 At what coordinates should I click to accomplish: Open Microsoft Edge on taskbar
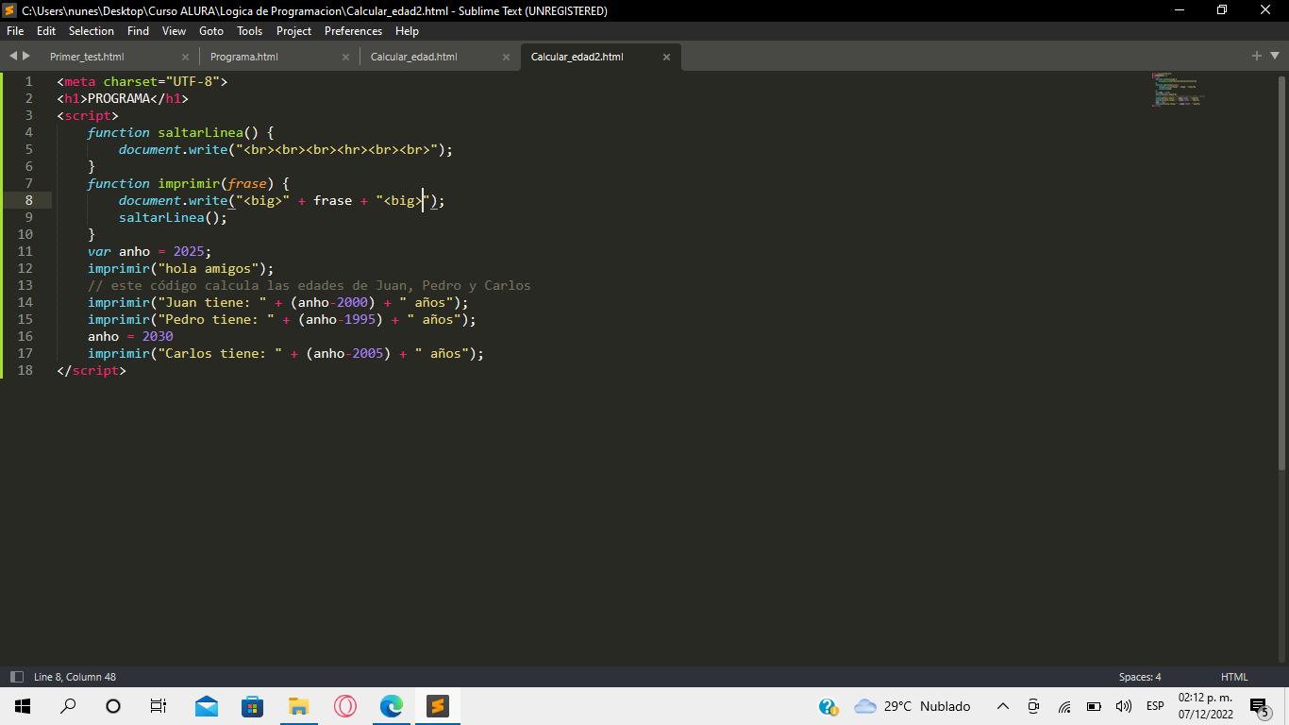pyautogui.click(x=391, y=706)
